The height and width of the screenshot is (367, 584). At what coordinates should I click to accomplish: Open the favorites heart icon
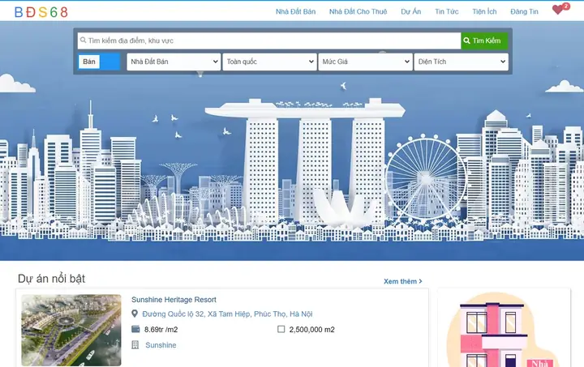tap(558, 10)
